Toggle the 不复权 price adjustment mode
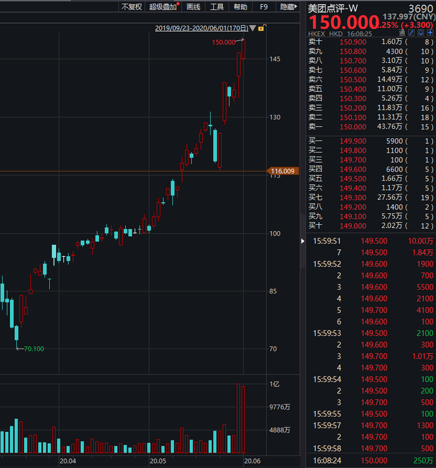 tap(131, 7)
